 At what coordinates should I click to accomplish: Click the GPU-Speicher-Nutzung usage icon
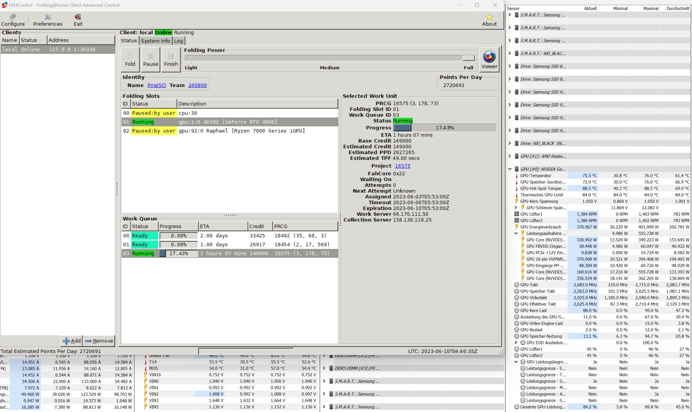(x=517, y=336)
